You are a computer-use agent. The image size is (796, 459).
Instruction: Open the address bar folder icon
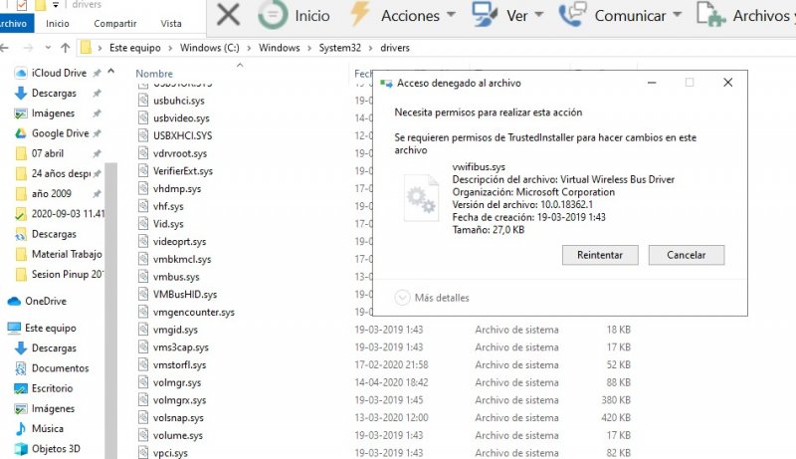pyautogui.click(x=86, y=47)
